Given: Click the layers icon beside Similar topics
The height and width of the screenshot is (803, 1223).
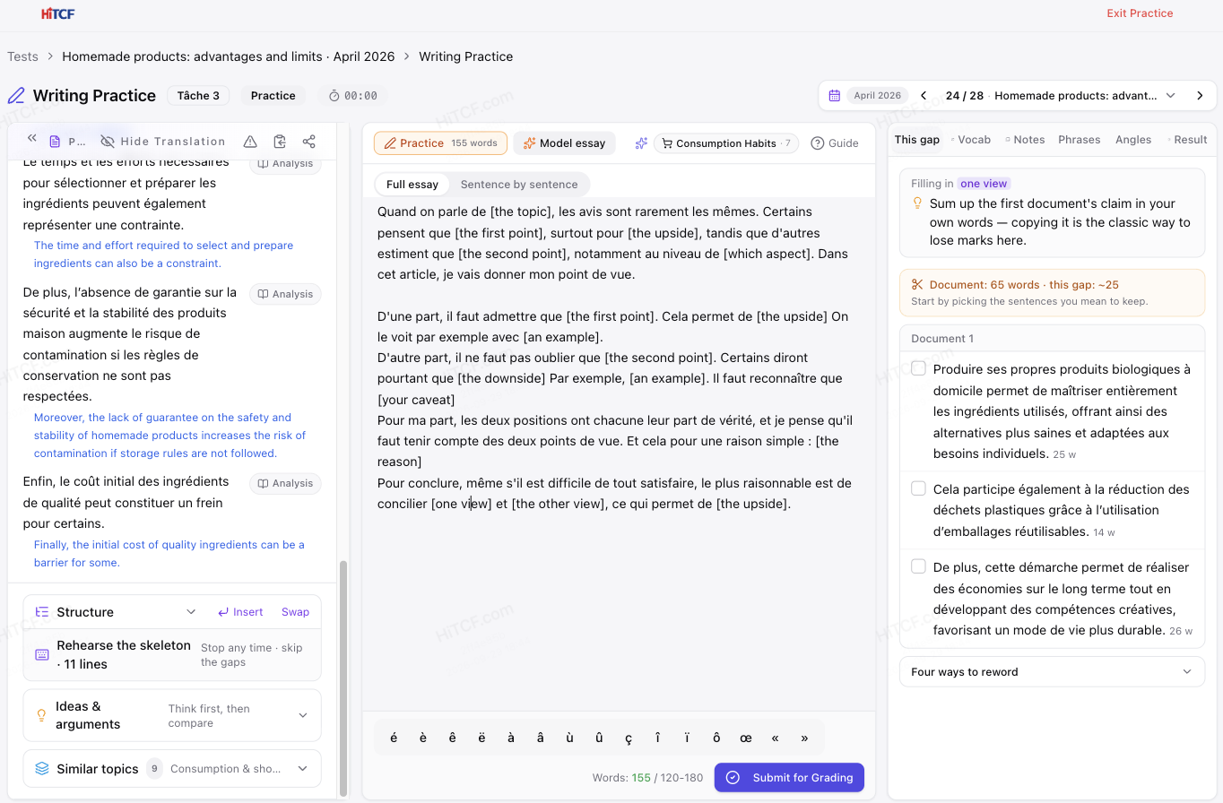Looking at the screenshot, I should click(42, 769).
